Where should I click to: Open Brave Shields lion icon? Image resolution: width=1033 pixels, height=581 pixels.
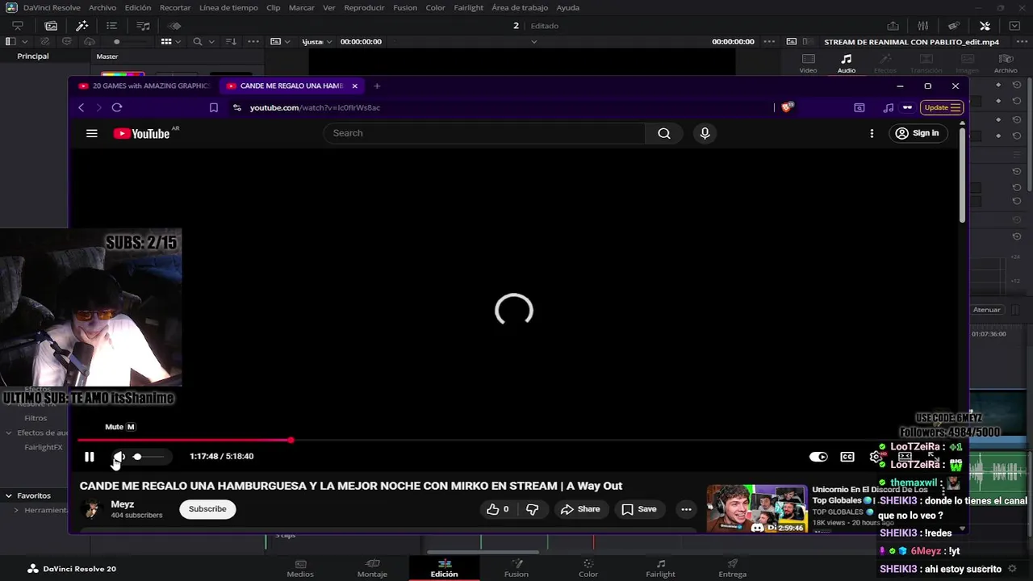(x=788, y=107)
